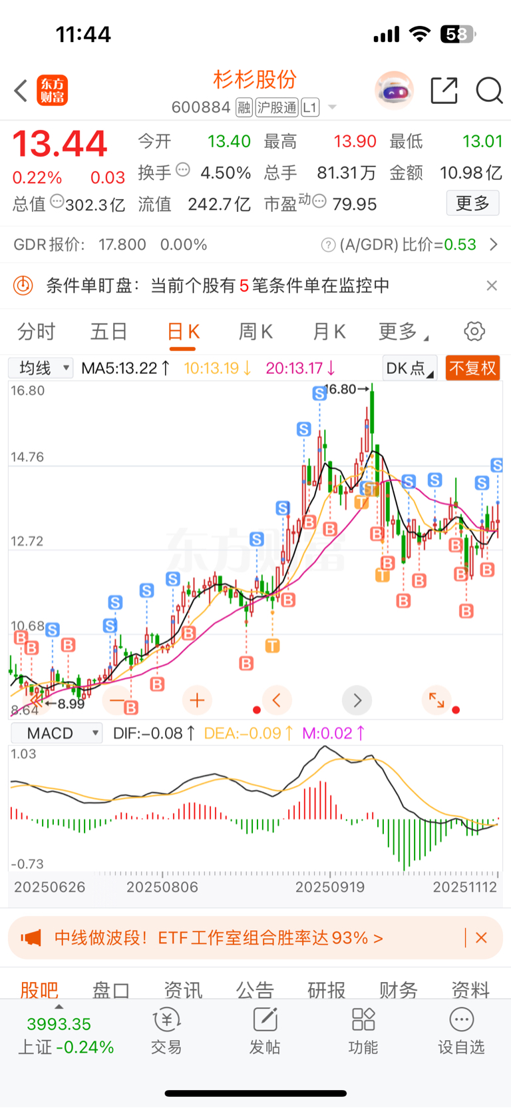The image size is (511, 1108).
Task: Tap the orange T marker below candles
Action: click(272, 645)
